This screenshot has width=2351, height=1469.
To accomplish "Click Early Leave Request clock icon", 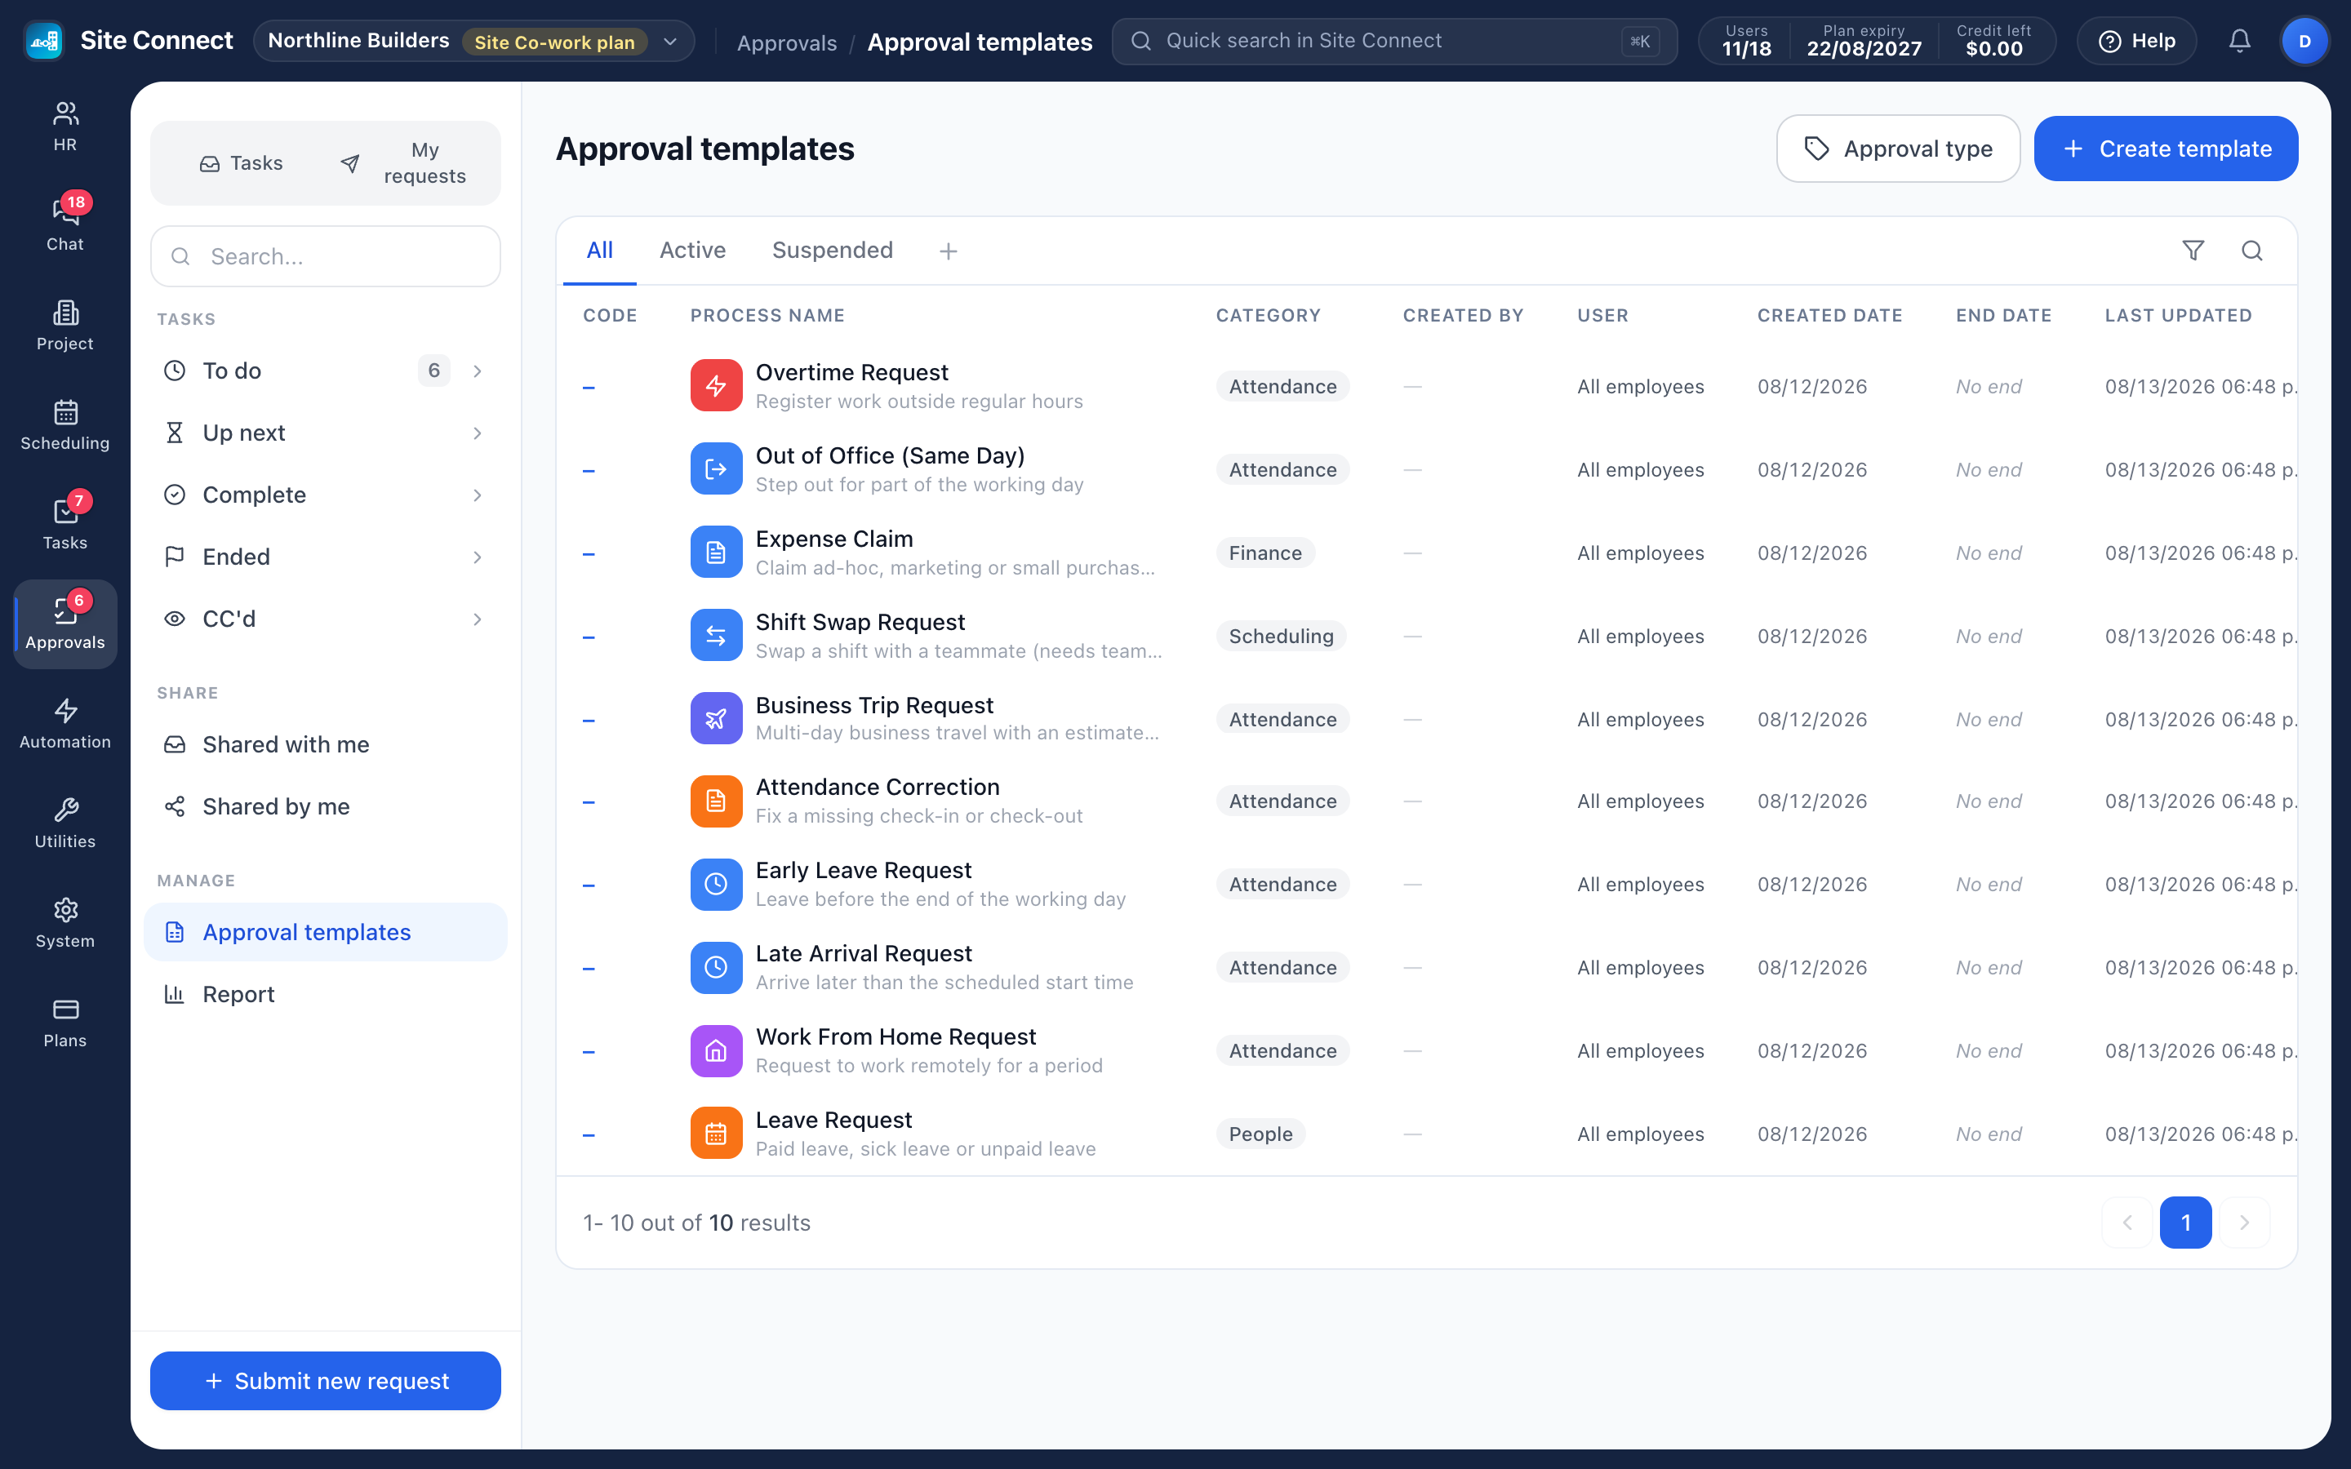I will point(716,884).
